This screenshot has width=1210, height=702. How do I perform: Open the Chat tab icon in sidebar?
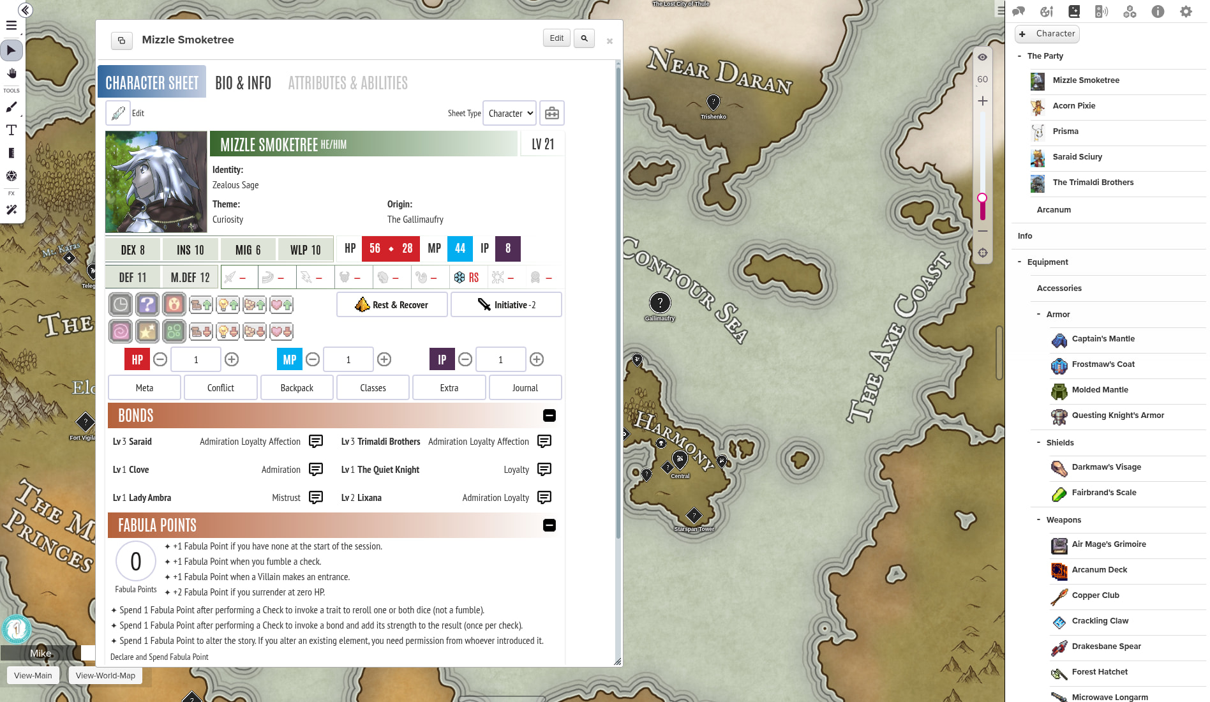(x=1019, y=11)
